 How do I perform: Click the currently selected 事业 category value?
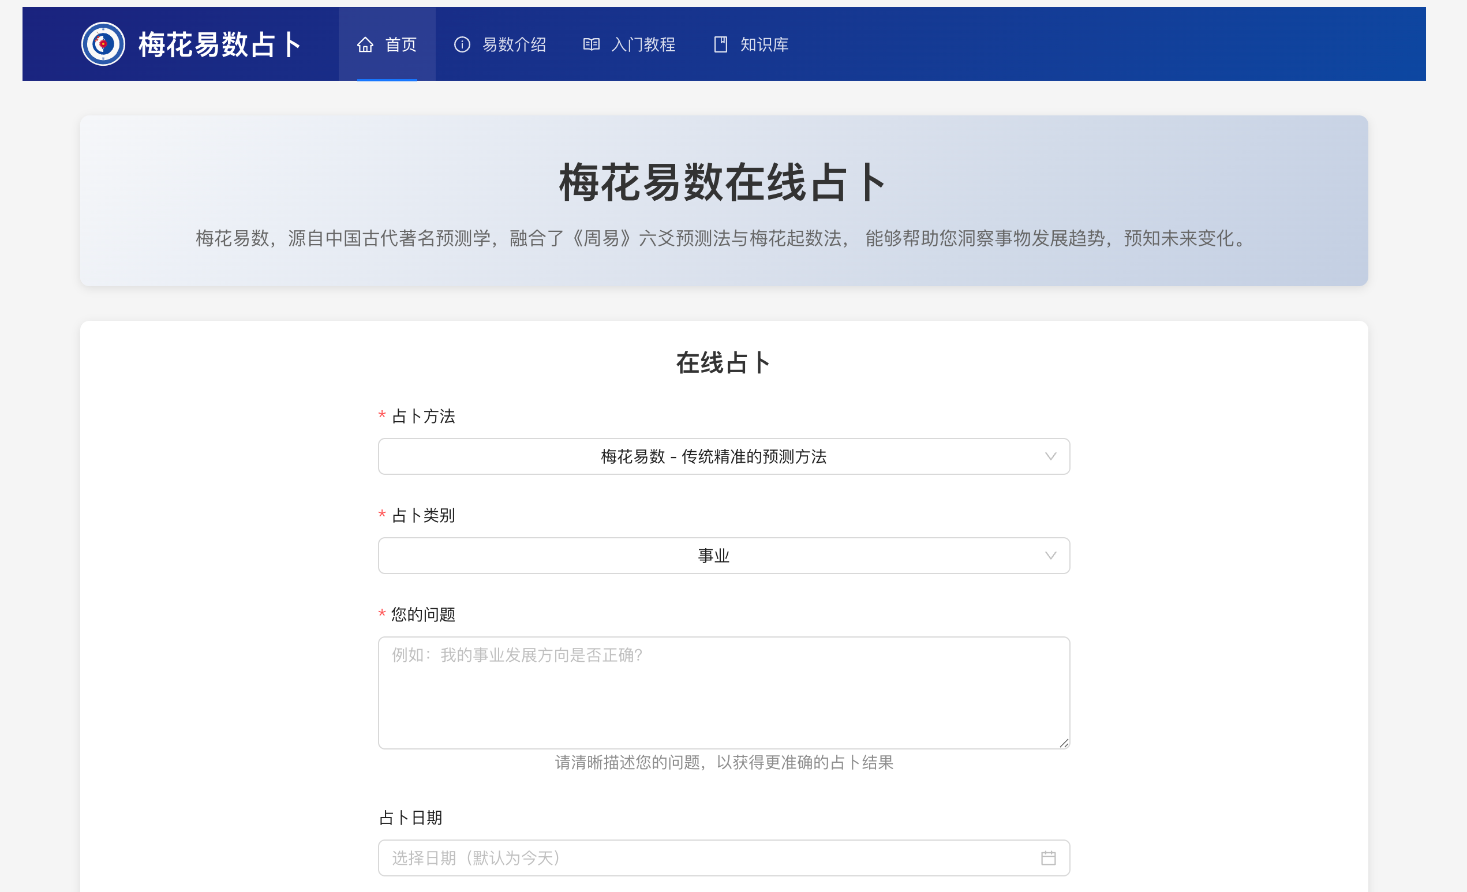coord(714,555)
